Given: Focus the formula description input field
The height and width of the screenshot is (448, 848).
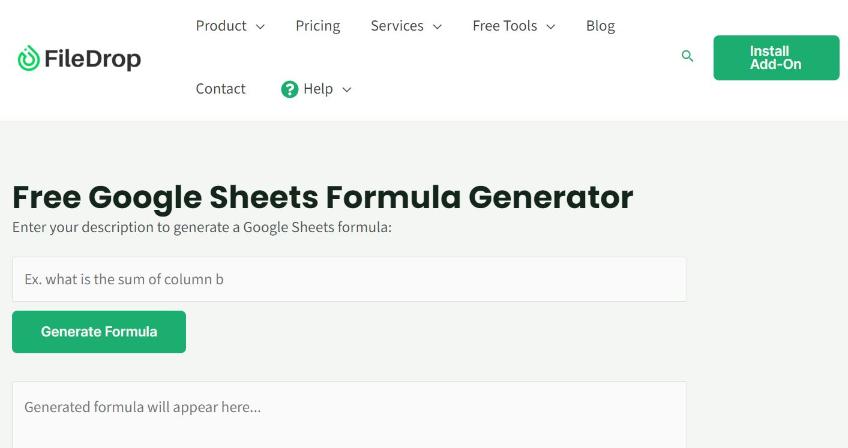Looking at the screenshot, I should tap(349, 279).
